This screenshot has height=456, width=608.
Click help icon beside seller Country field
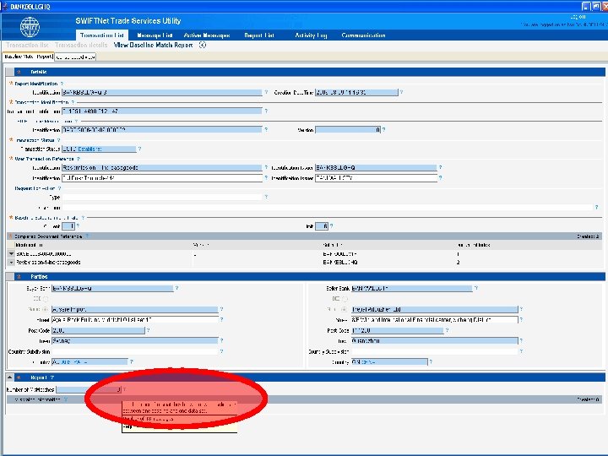coord(431,361)
